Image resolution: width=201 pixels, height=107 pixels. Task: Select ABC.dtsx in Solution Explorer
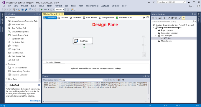click(167, 38)
